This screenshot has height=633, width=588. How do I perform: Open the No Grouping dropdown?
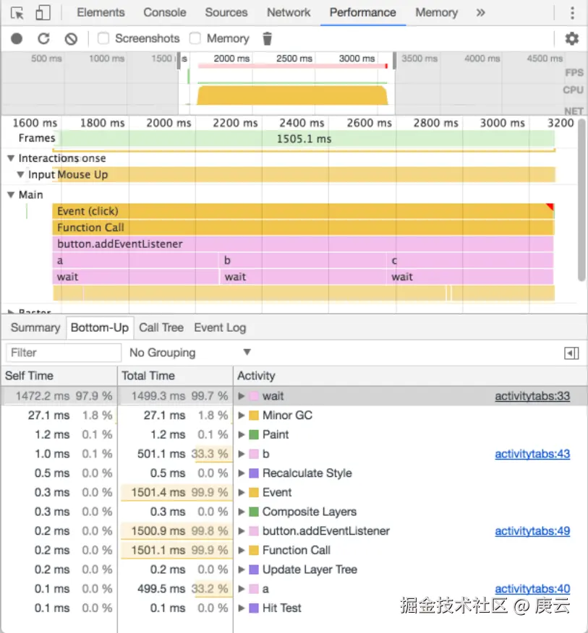pyautogui.click(x=189, y=353)
